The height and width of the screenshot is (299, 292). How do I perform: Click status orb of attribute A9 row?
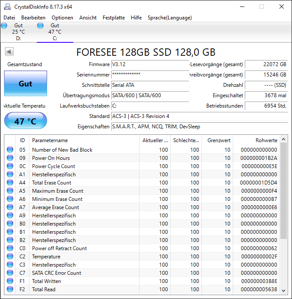(10, 215)
